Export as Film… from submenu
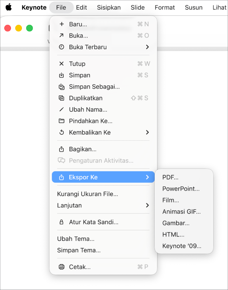This screenshot has width=228, height=290. (184, 200)
